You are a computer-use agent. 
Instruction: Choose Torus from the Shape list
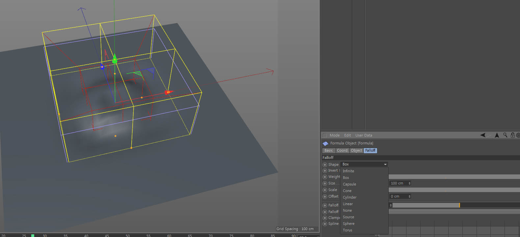364,230
